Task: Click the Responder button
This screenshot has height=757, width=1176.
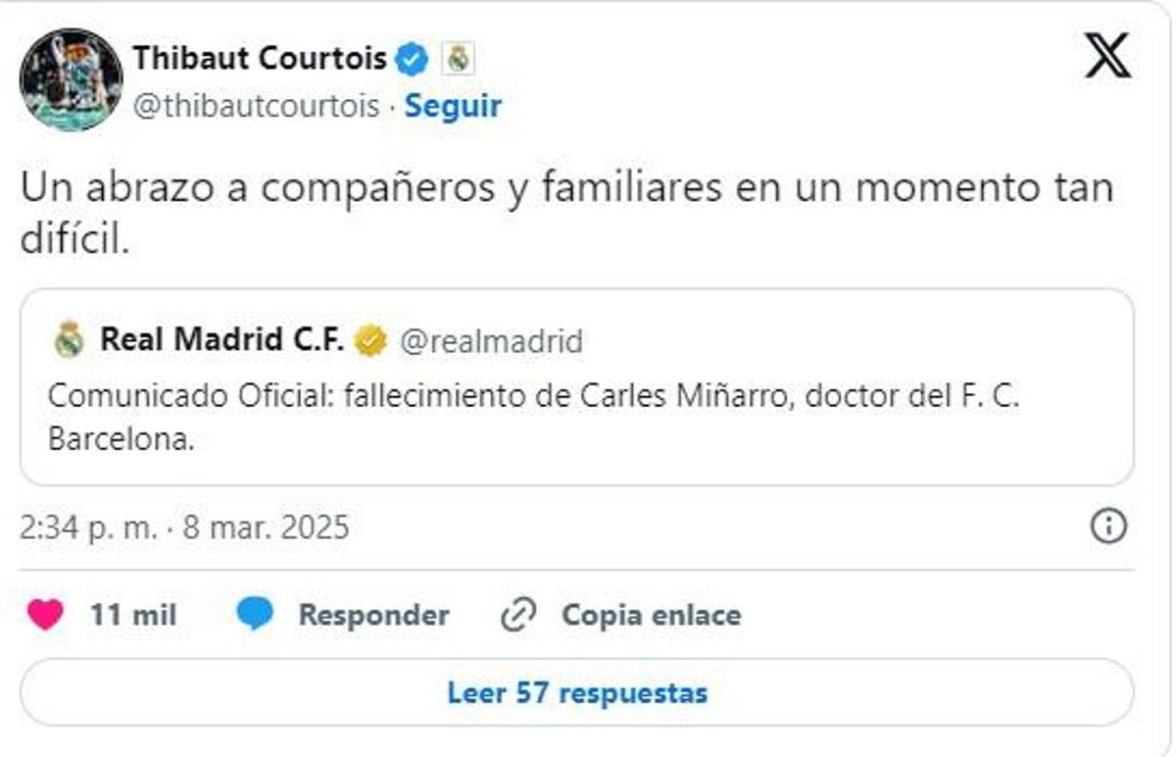Action: [x=373, y=615]
